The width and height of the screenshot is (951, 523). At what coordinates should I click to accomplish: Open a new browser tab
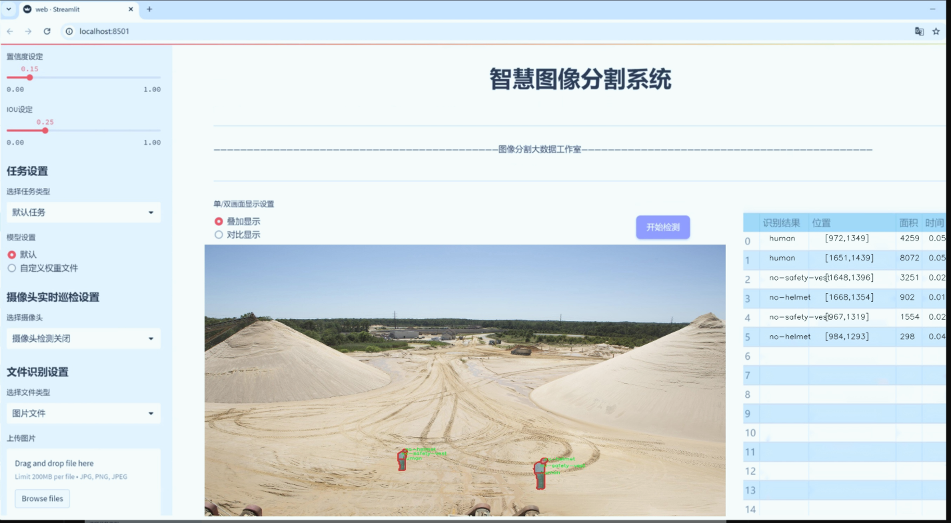[149, 9]
